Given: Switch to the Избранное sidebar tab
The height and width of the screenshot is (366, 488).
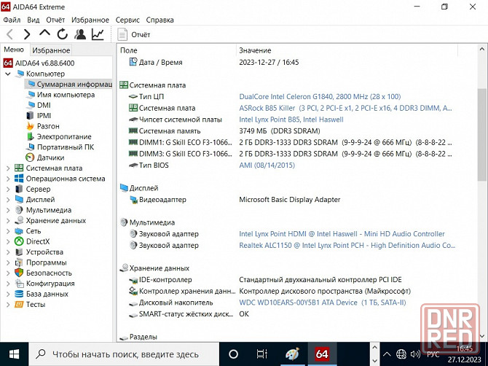Looking at the screenshot, I should click(x=51, y=50).
